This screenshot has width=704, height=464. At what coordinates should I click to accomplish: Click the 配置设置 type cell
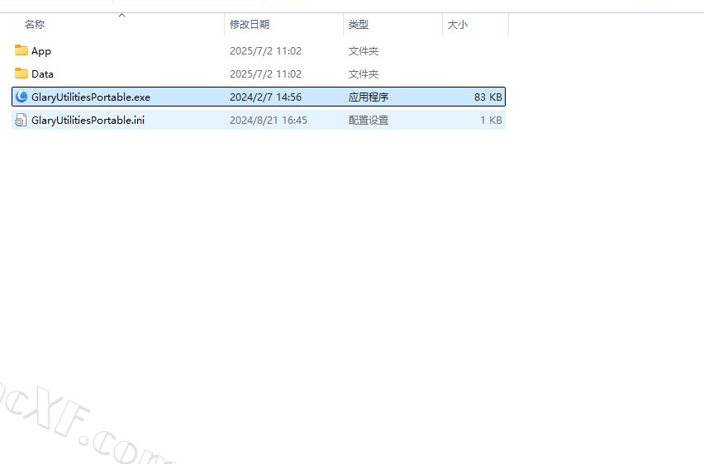point(369,121)
